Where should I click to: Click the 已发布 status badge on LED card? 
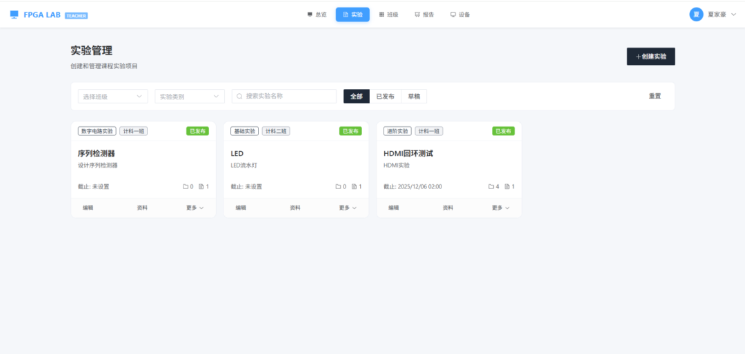350,131
